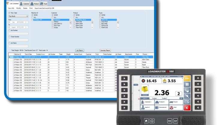Click Product list scroll-down arrow
Image resolution: width=219 pixels, height=125 pixels.
92,28
